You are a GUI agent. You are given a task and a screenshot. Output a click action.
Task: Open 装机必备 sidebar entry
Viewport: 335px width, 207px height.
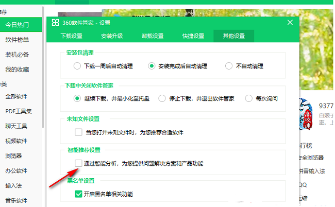[x=17, y=55]
